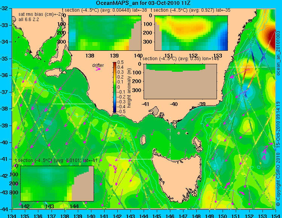Screen dimensions: 282x218
Task: Click the 143 label under the lat=-41 inset
Action: pos(50,206)
